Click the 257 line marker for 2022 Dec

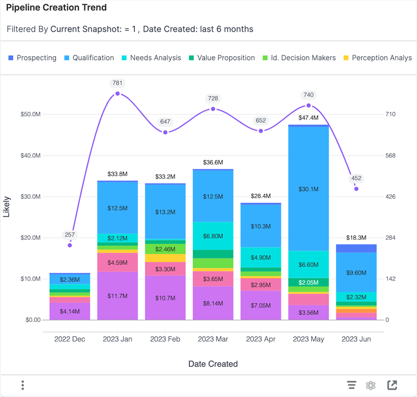pos(70,245)
